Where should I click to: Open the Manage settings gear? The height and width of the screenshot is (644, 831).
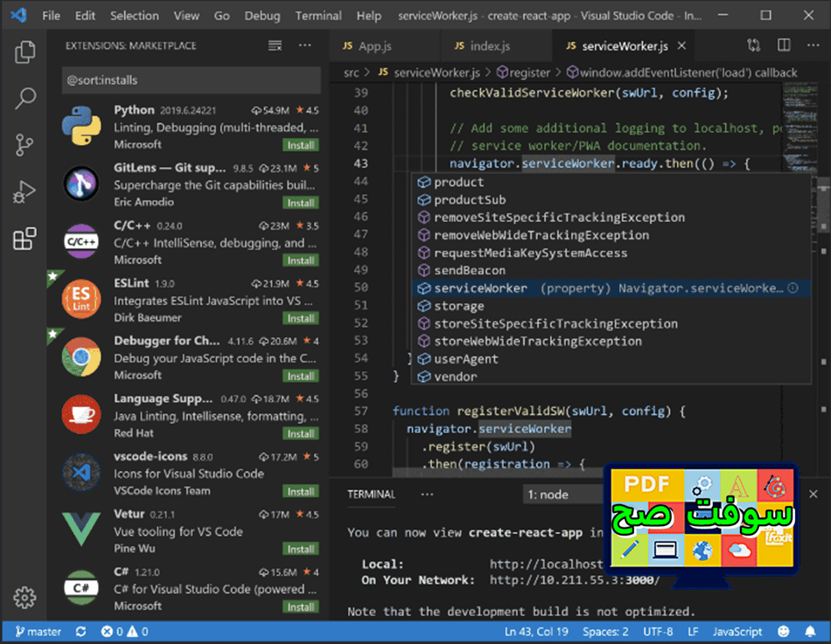click(24, 598)
